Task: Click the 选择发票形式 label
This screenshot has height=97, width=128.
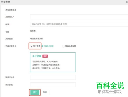Action: click(11, 46)
